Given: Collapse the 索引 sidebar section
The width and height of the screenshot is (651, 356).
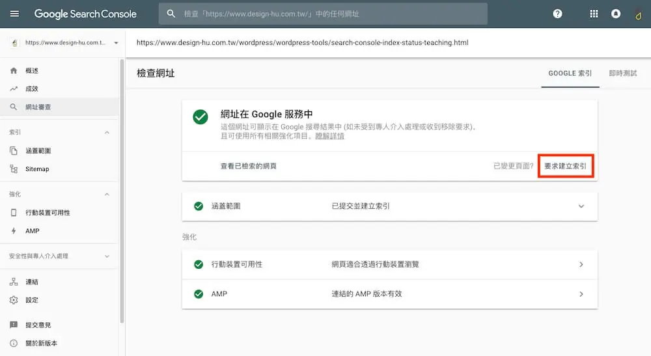Looking at the screenshot, I should pyautogui.click(x=107, y=132).
